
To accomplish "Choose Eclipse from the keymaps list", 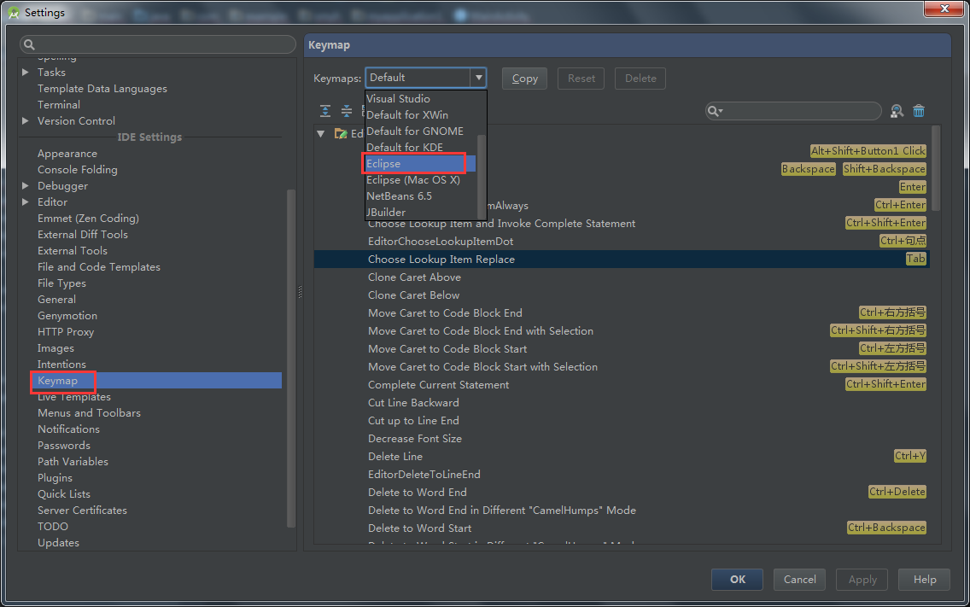I will (x=383, y=164).
